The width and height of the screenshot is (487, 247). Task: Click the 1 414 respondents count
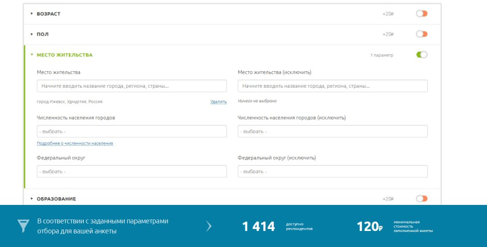(x=258, y=226)
